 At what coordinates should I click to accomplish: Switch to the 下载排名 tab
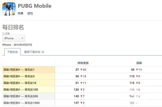[x=12, y=52]
